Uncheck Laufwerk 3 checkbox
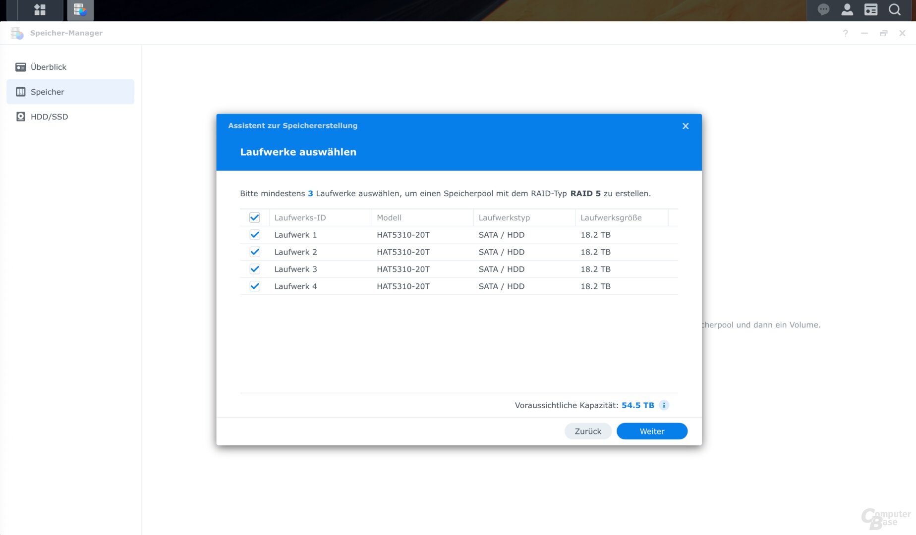This screenshot has width=916, height=535. click(x=255, y=269)
